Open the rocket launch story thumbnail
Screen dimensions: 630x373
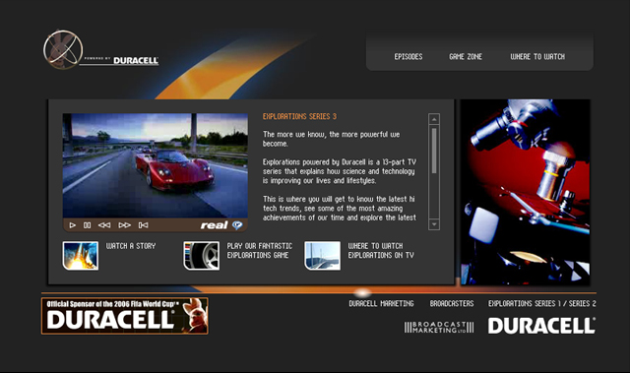click(81, 255)
